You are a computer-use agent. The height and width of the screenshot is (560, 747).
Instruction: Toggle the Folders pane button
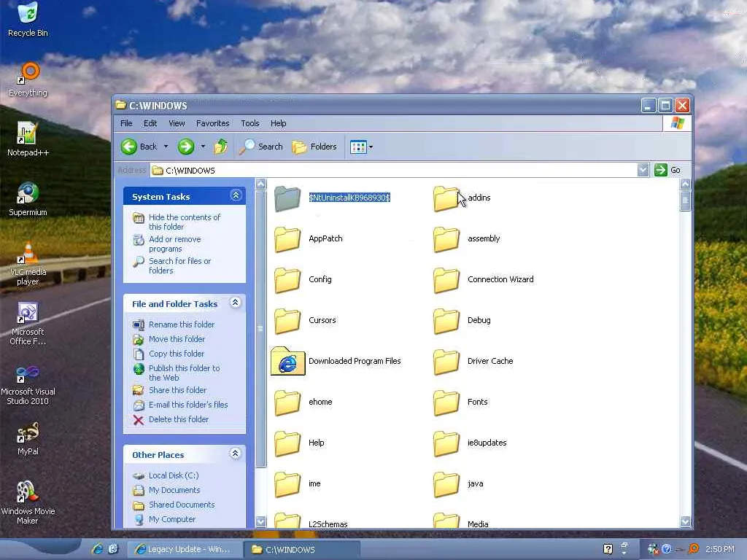314,147
